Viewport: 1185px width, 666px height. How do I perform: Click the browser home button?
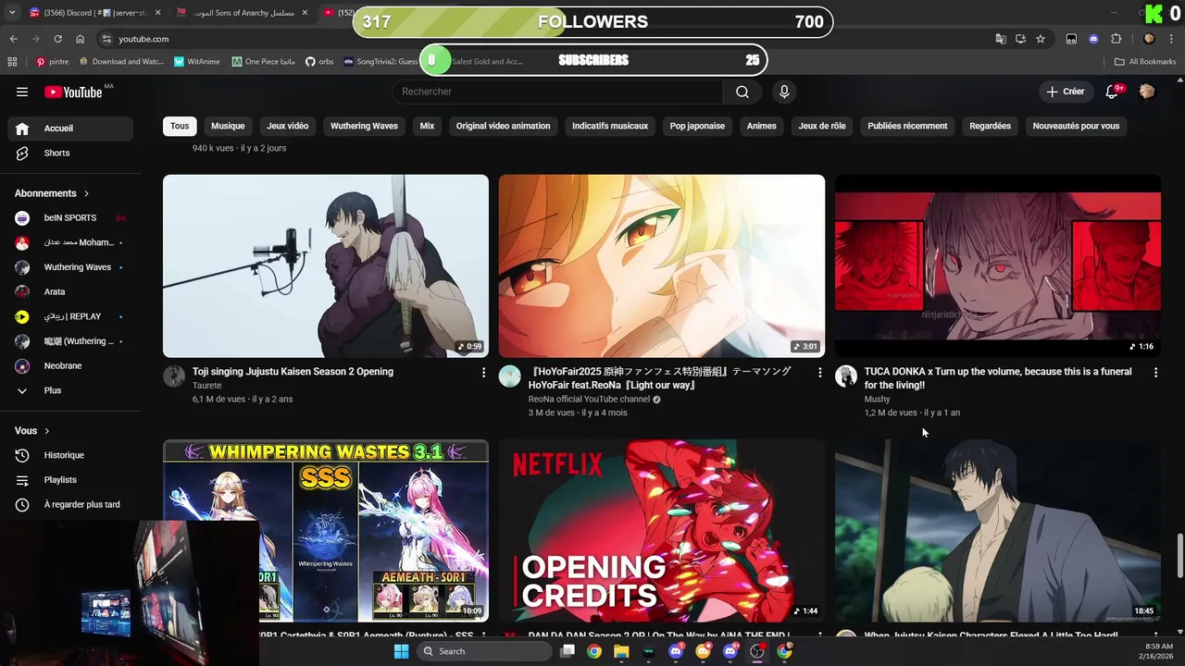(81, 39)
